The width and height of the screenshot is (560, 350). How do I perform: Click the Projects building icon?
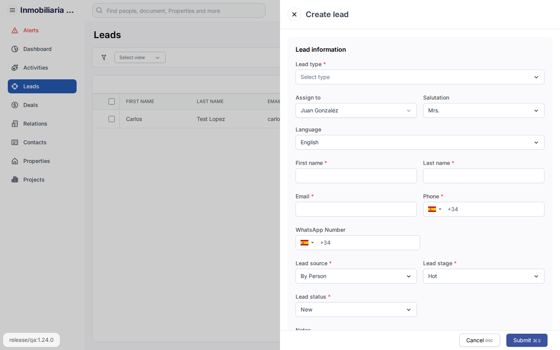pos(15,180)
